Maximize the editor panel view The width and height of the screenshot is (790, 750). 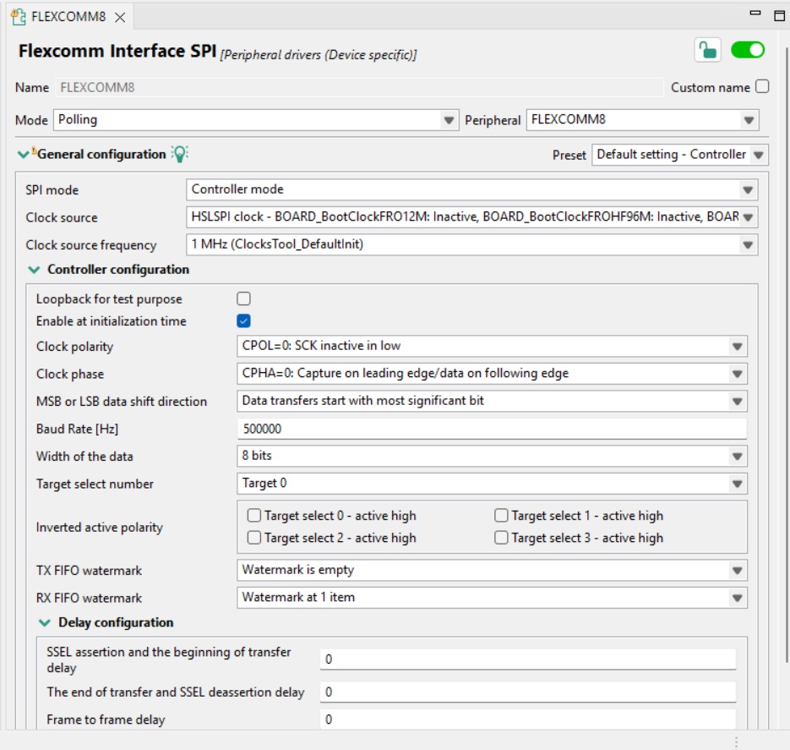(779, 14)
